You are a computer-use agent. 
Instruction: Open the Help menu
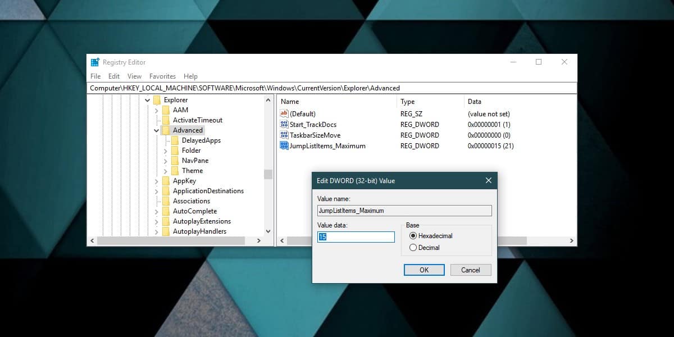[190, 76]
